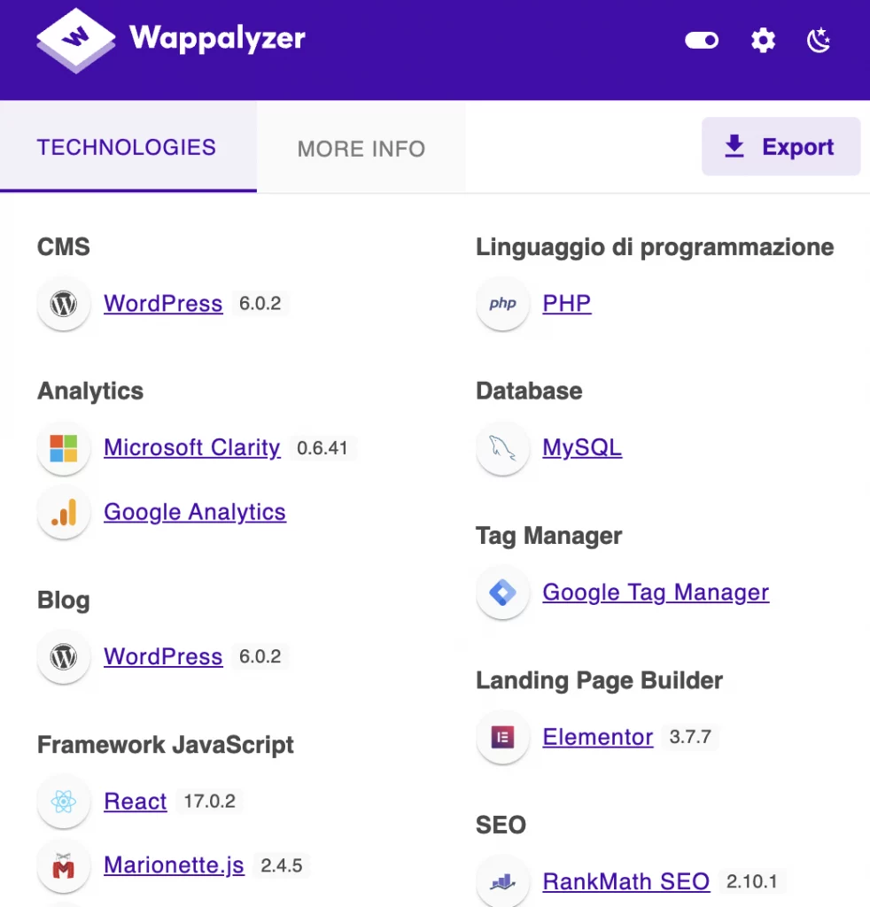Click the 3.7.7 Elementor version badge
The image size is (870, 907).
pyautogui.click(x=691, y=737)
